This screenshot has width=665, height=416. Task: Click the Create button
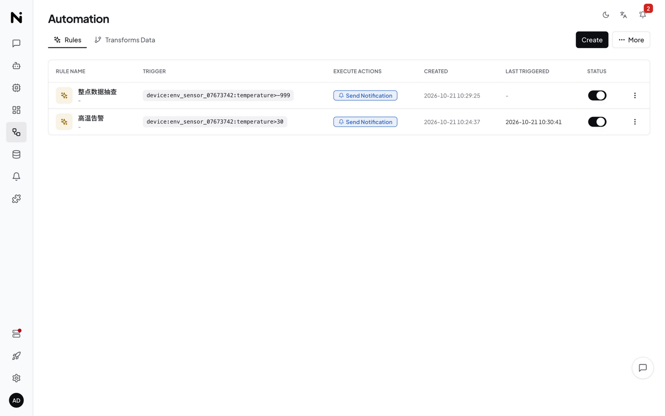pos(592,40)
